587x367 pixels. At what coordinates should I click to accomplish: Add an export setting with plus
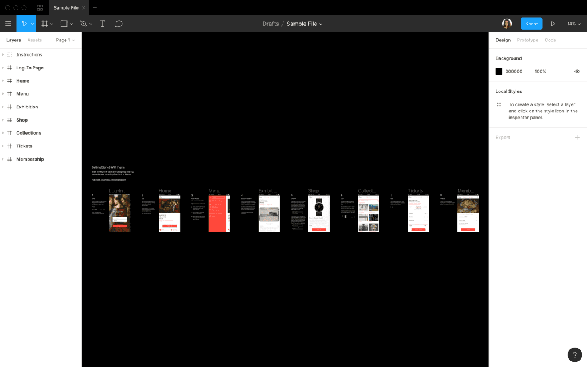(x=577, y=138)
